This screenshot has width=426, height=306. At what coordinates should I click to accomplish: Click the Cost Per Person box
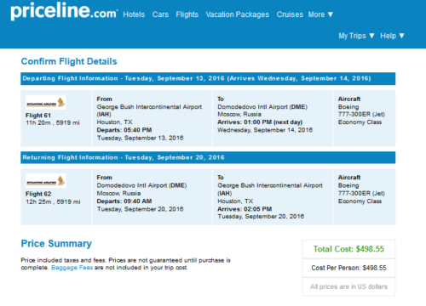coord(348,268)
